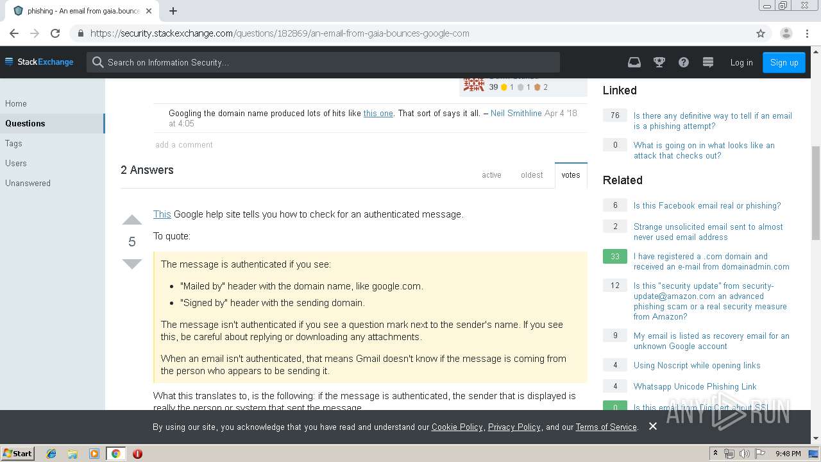This screenshot has width=821, height=462.
Task: Go back in browser history
Action: pyautogui.click(x=14, y=33)
